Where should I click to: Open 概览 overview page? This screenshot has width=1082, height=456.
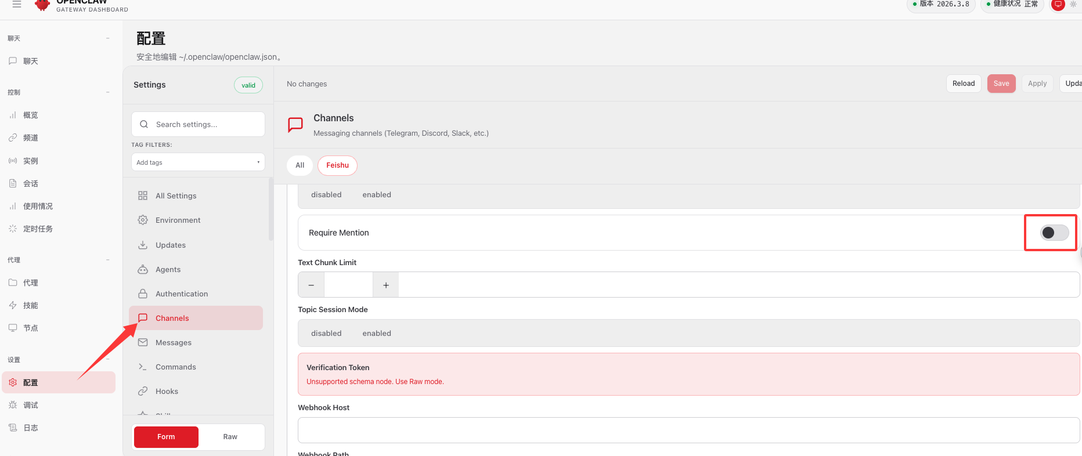tap(58, 115)
